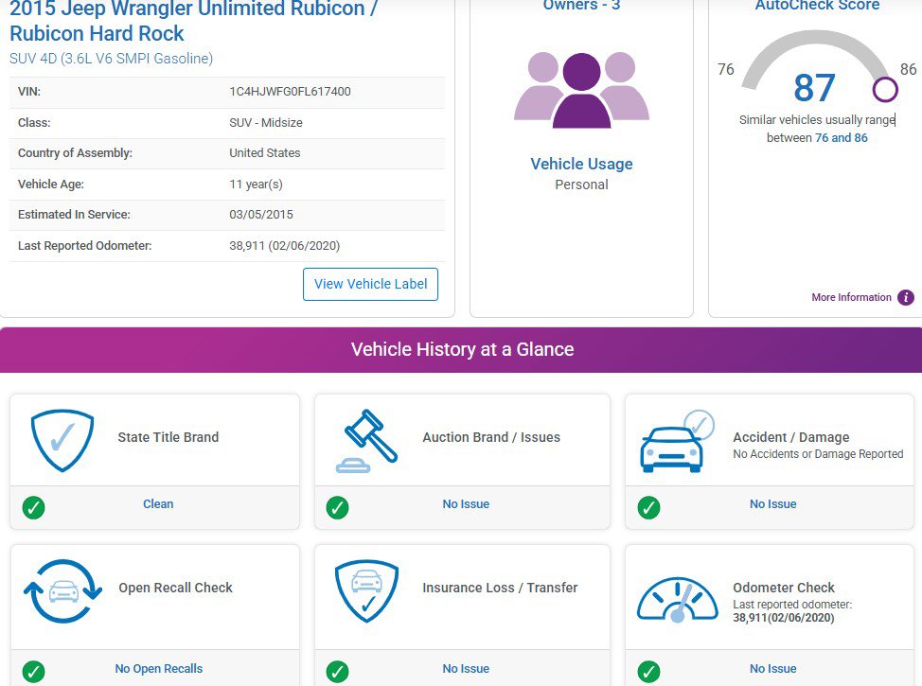Image resolution: width=922 pixels, height=686 pixels.
Task: Click the Vehicle Usage heading
Action: pos(581,164)
